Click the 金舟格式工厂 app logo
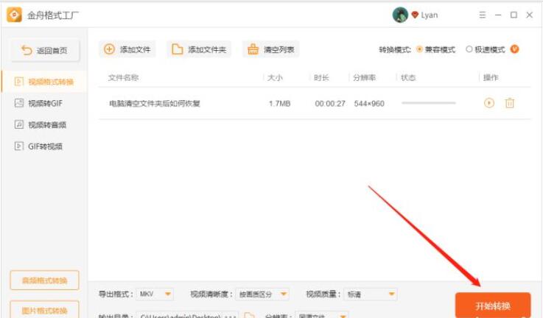Image resolution: width=543 pixels, height=318 pixels. tap(13, 15)
